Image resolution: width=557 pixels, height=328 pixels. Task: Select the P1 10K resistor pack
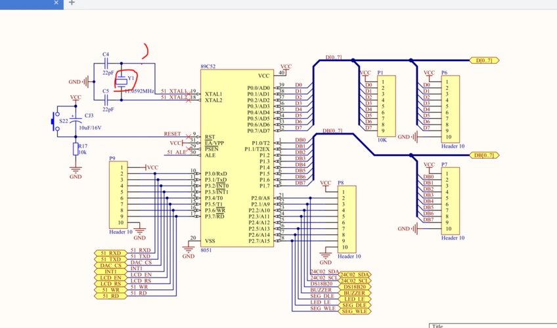click(387, 105)
